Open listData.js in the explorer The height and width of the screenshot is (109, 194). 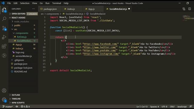[22, 37]
